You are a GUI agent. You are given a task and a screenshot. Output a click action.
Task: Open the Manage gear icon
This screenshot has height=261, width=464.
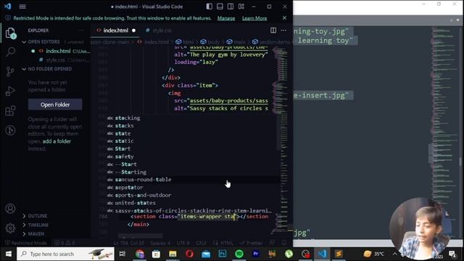point(10,228)
